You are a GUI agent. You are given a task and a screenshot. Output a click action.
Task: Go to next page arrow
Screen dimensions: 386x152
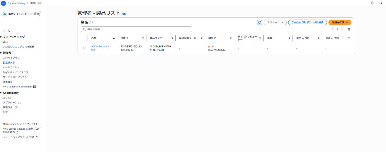click(342, 29)
